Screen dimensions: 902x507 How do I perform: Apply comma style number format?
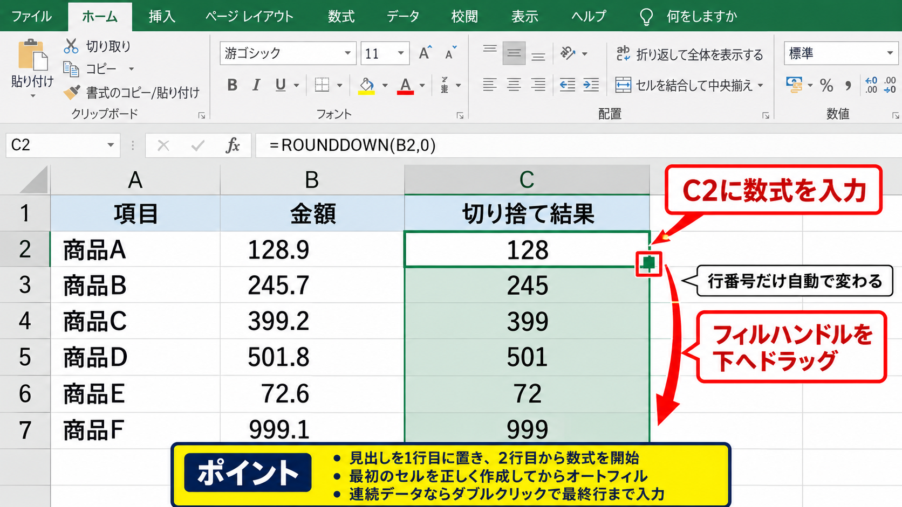849,85
